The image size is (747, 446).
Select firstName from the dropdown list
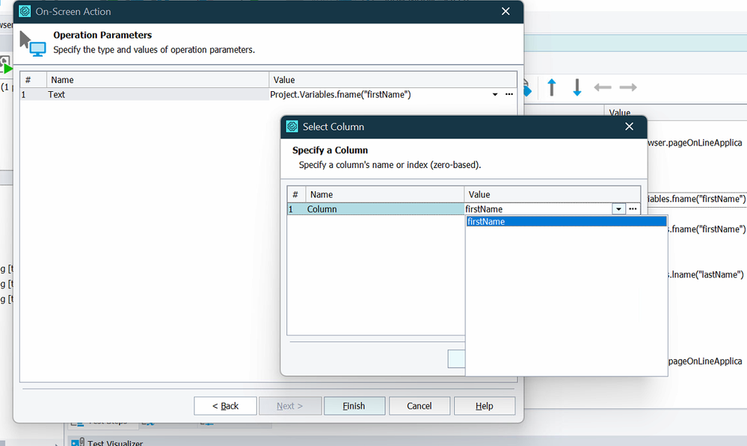565,222
